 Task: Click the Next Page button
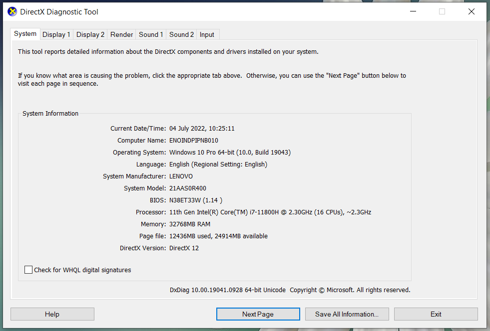click(x=258, y=314)
